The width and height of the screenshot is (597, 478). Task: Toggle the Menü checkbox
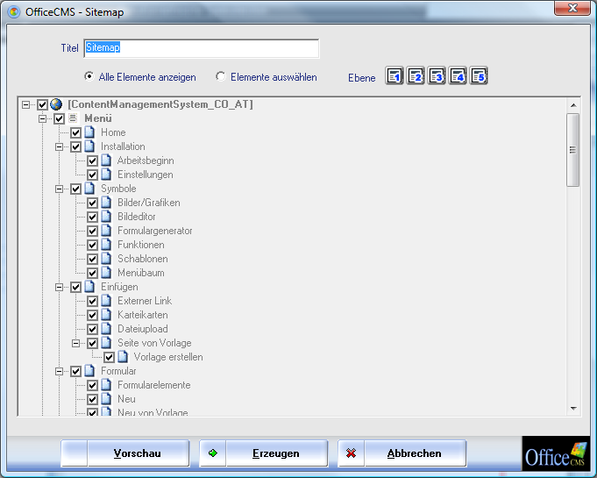pos(59,118)
